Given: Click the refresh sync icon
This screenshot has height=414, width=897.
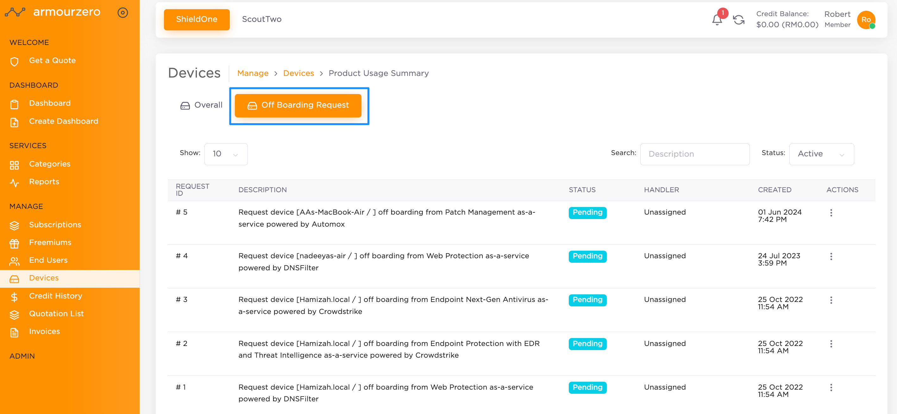Looking at the screenshot, I should point(738,20).
